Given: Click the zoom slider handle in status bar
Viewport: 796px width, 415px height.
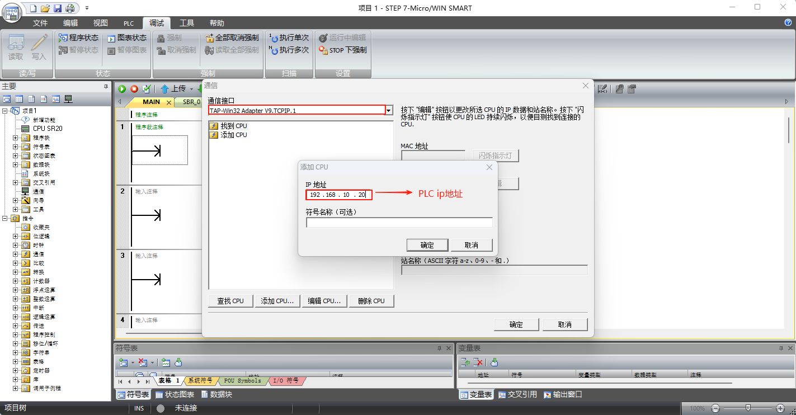Looking at the screenshot, I should coord(748,408).
